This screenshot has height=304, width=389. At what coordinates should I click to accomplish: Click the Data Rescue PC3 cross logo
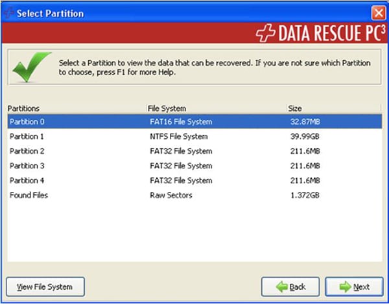(x=265, y=32)
